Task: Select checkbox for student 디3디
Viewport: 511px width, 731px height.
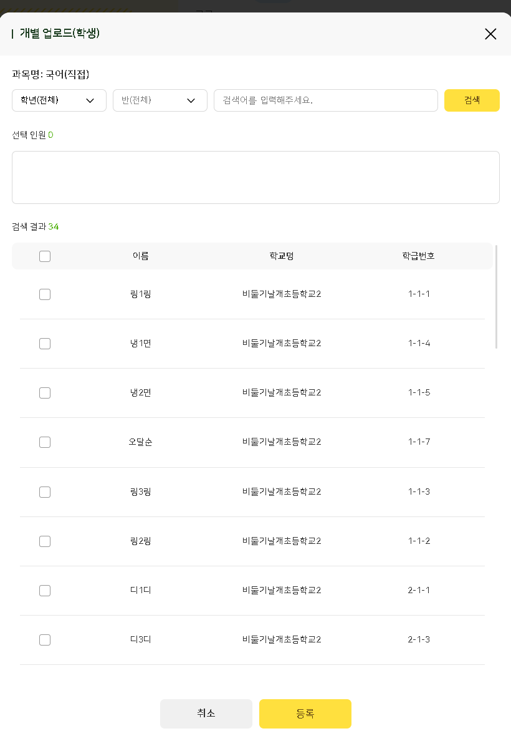Action: point(45,640)
